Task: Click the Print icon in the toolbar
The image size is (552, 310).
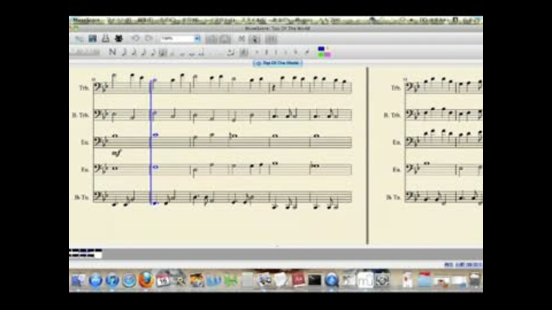Action: [x=105, y=38]
